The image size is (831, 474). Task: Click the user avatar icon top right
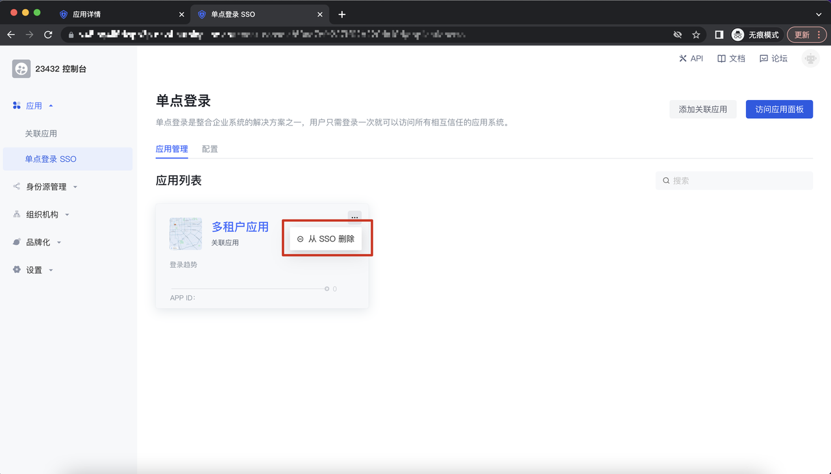click(810, 58)
